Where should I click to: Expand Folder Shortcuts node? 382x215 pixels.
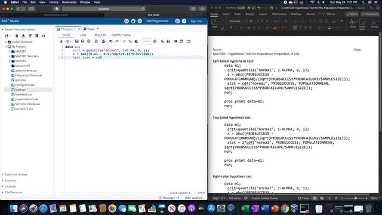pos(6,42)
